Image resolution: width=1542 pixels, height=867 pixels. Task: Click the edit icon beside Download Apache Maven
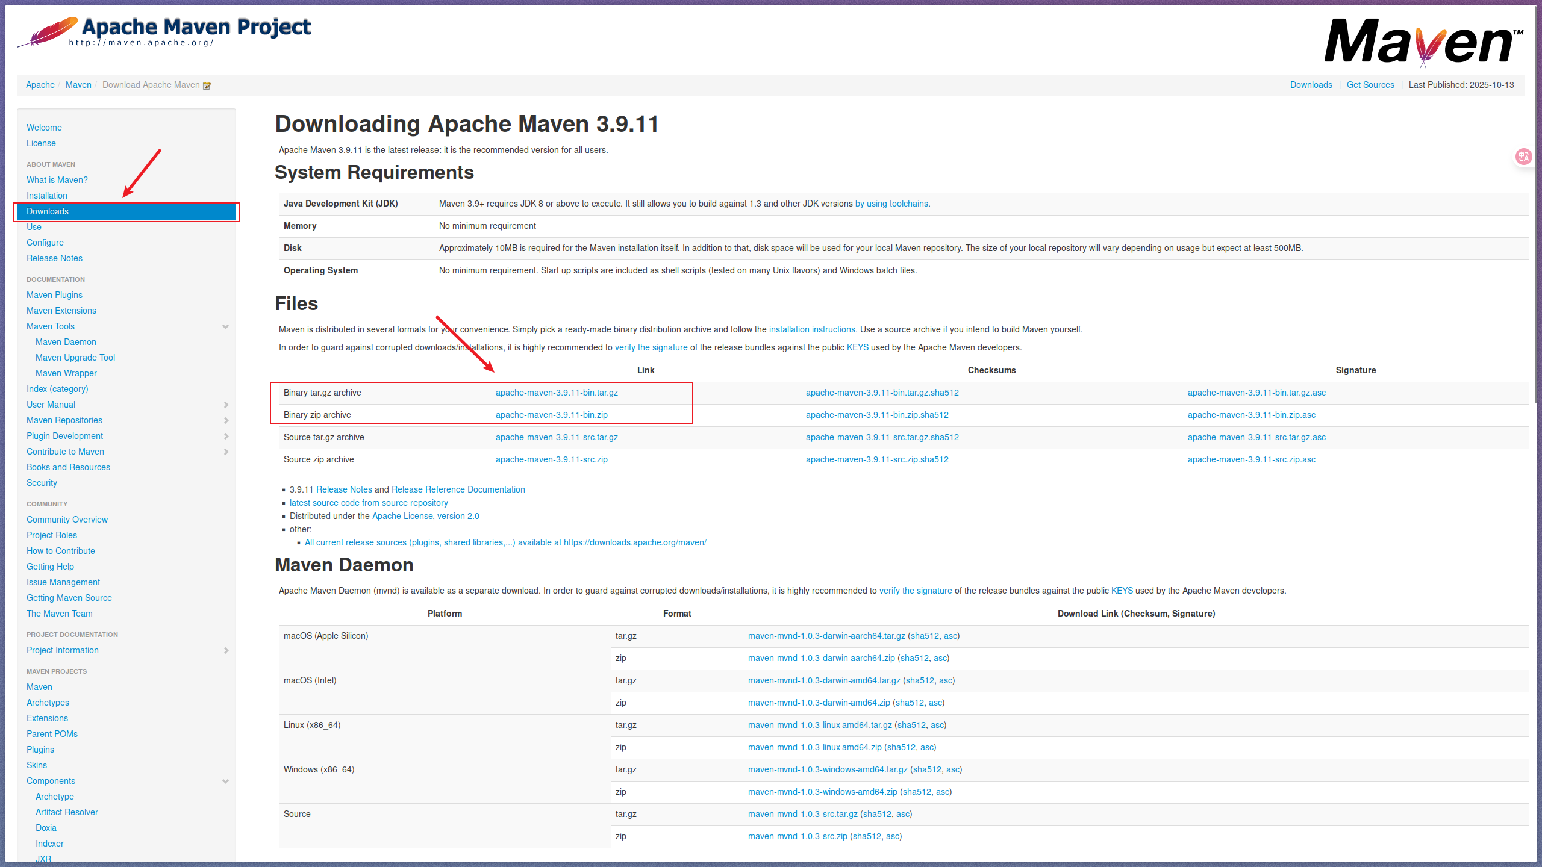click(x=207, y=85)
